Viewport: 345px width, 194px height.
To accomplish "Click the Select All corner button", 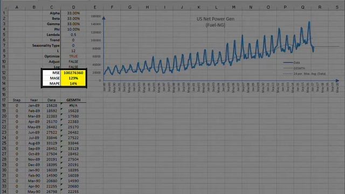I will (4, 7).
